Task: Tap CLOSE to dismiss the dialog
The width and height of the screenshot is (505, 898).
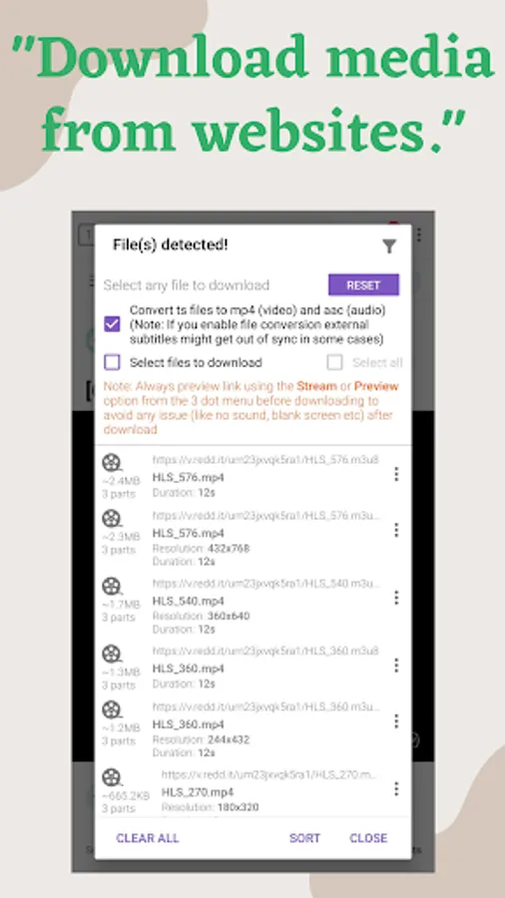Action: [368, 838]
